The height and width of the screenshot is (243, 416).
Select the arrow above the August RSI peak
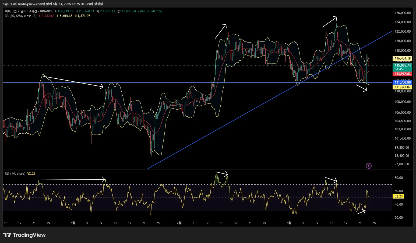pos(331,179)
